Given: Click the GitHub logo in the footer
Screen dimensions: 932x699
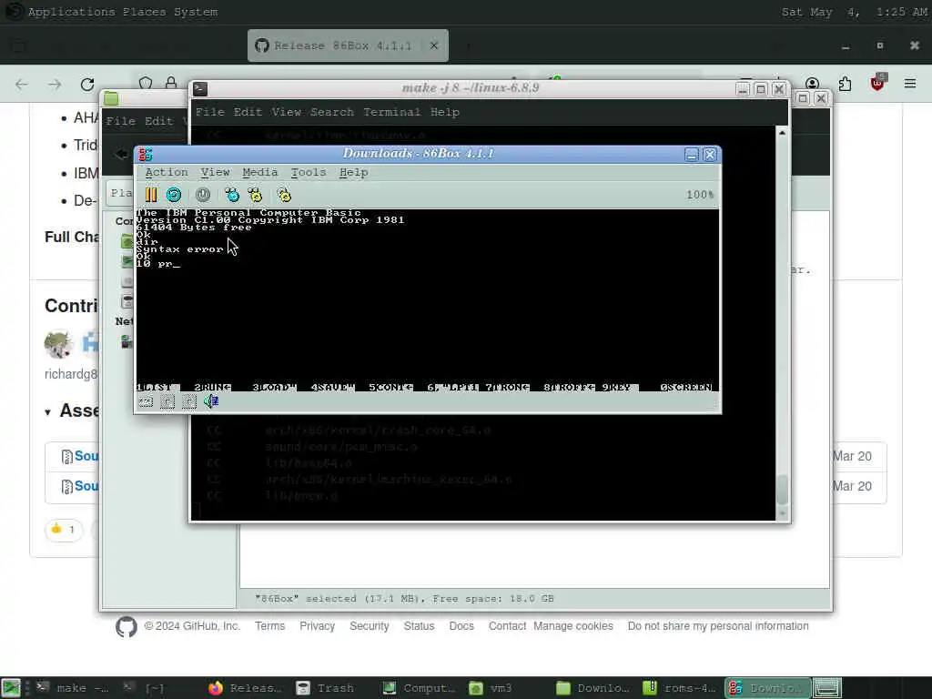Looking at the screenshot, I should tap(127, 626).
